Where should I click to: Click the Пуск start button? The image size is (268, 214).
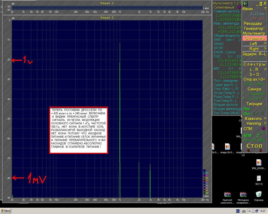click(x=6, y=211)
